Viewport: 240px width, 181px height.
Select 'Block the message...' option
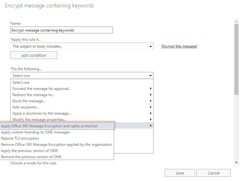pos(29,101)
